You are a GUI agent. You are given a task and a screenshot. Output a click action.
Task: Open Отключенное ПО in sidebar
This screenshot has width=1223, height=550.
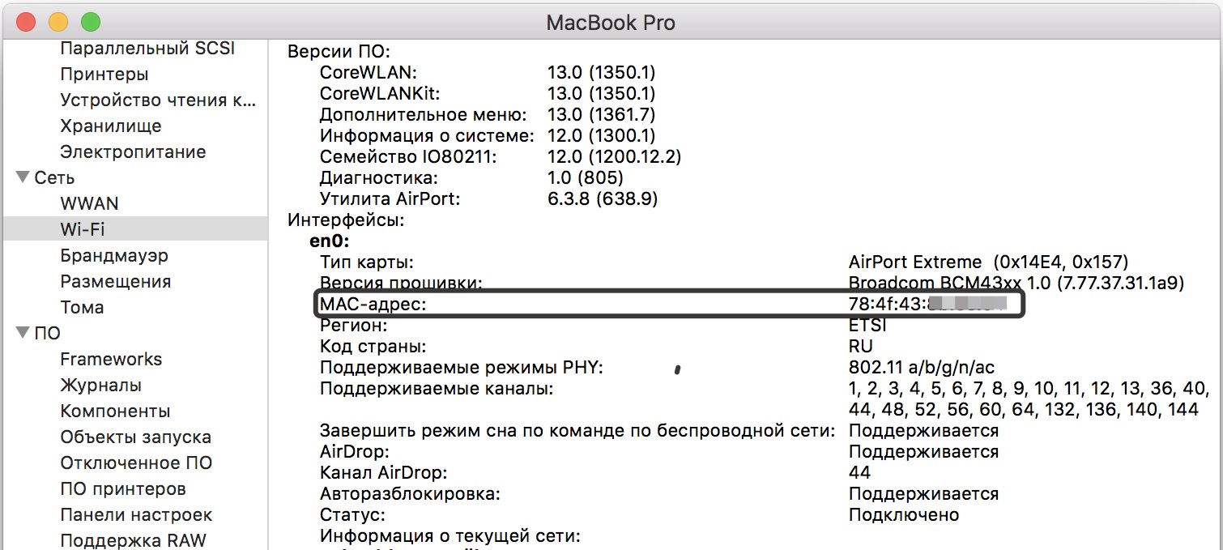(136, 463)
